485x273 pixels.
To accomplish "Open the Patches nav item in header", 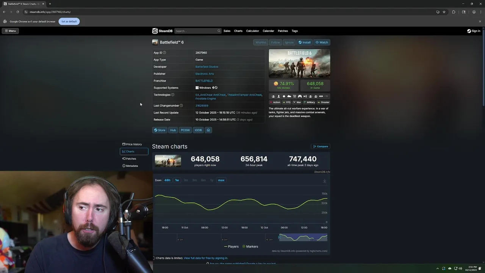I will pyautogui.click(x=283, y=31).
